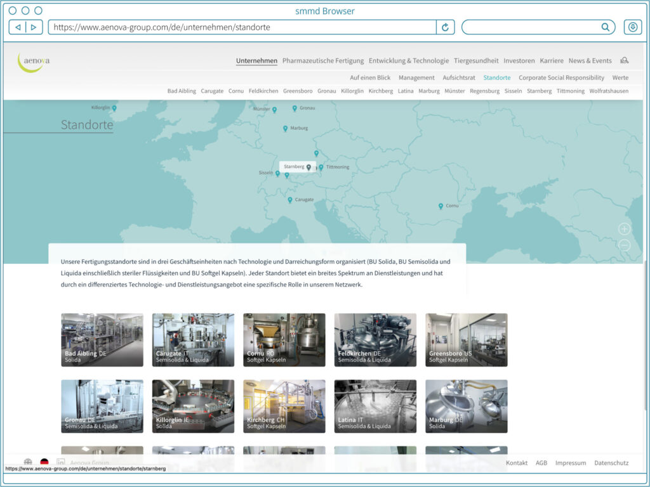The height and width of the screenshot is (487, 650).
Task: Open the Latina IT thumbnail
Action: point(376,406)
